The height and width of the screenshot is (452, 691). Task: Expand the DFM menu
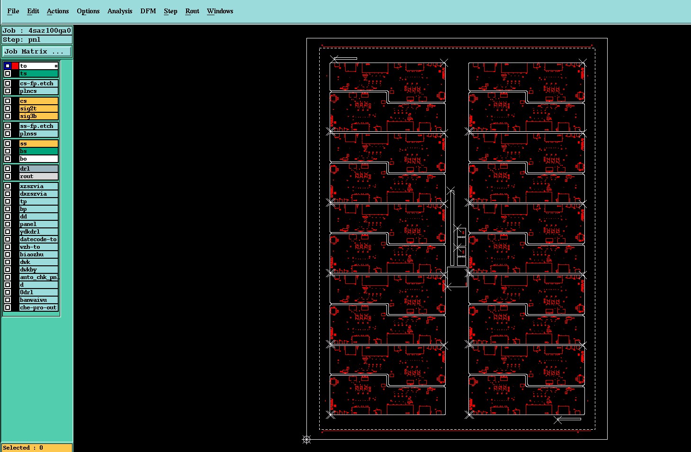pos(148,11)
